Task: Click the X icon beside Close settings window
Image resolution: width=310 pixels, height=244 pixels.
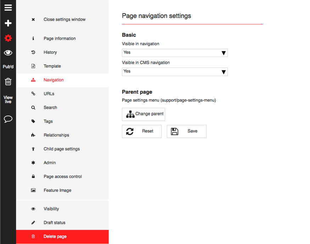Action: (x=33, y=19)
